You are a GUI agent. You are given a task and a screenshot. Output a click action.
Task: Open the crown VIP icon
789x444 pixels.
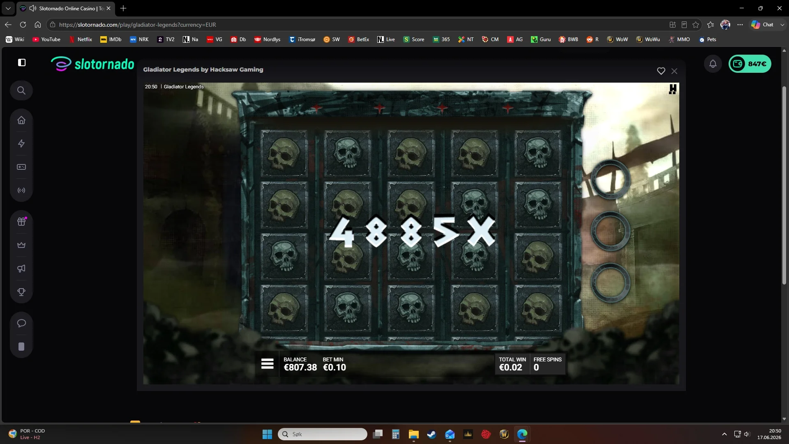pos(21,245)
